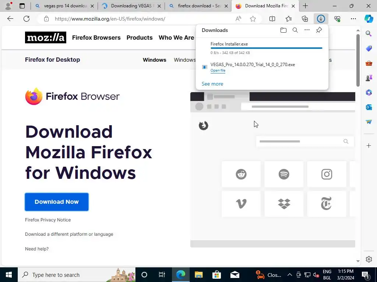Click VEGAS_Pro_14.0.0.270 file name
The height and width of the screenshot is (282, 377).
pyautogui.click(x=253, y=65)
